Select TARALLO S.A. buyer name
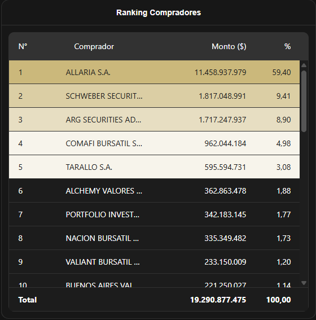Image resolution: width=316 pixels, height=320 pixels. click(x=89, y=167)
